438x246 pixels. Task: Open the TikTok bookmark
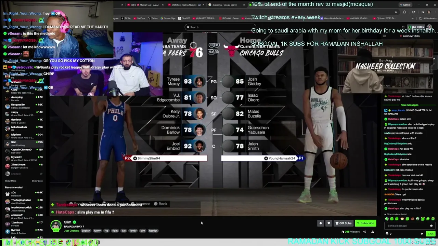(x=126, y=18)
